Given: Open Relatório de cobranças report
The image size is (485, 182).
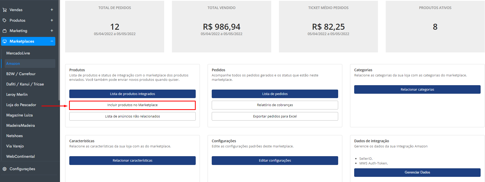Looking at the screenshot, I should click(275, 105).
